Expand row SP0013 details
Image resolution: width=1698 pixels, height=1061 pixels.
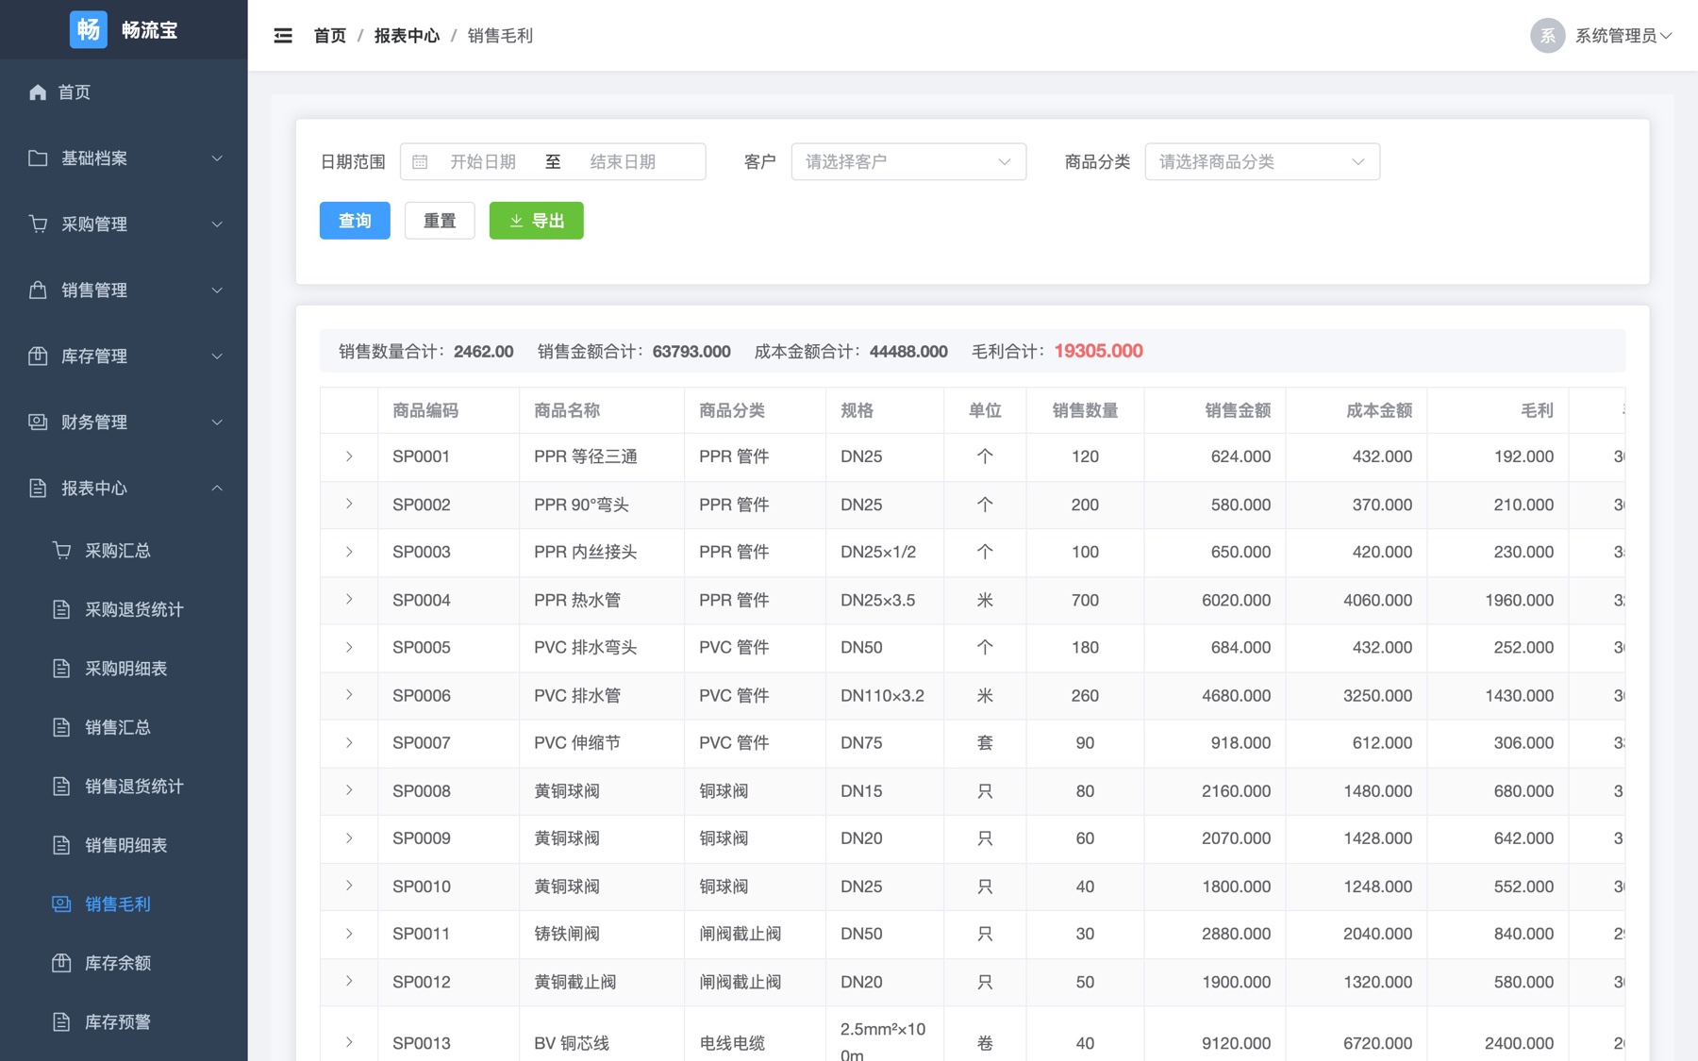click(349, 1042)
